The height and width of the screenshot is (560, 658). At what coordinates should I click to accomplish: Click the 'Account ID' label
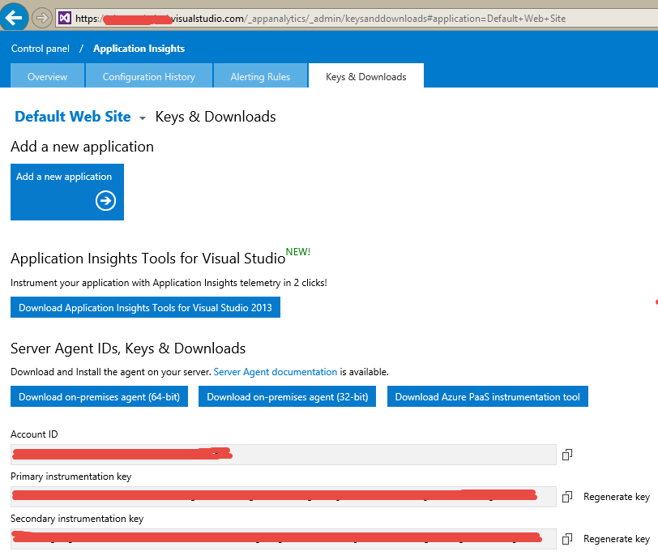pyautogui.click(x=34, y=434)
